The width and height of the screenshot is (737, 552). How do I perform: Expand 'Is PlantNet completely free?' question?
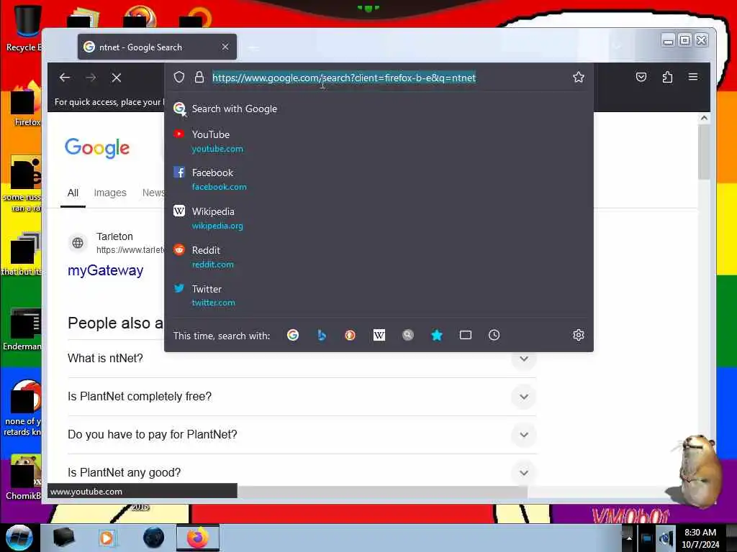coord(302,397)
